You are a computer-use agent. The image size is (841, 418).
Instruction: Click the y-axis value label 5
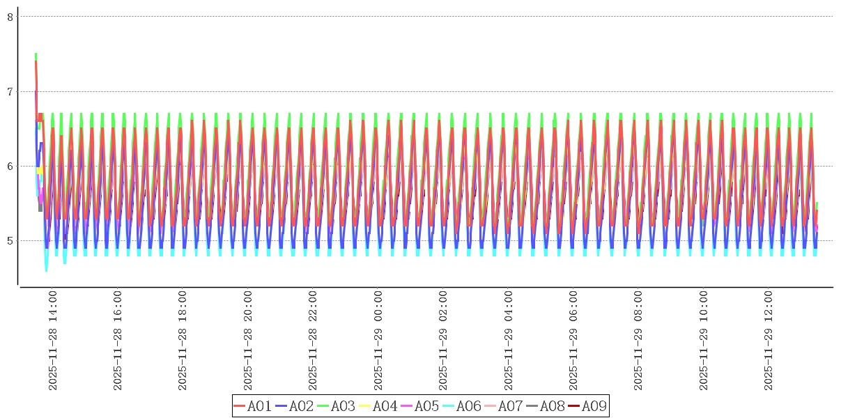pos(10,241)
